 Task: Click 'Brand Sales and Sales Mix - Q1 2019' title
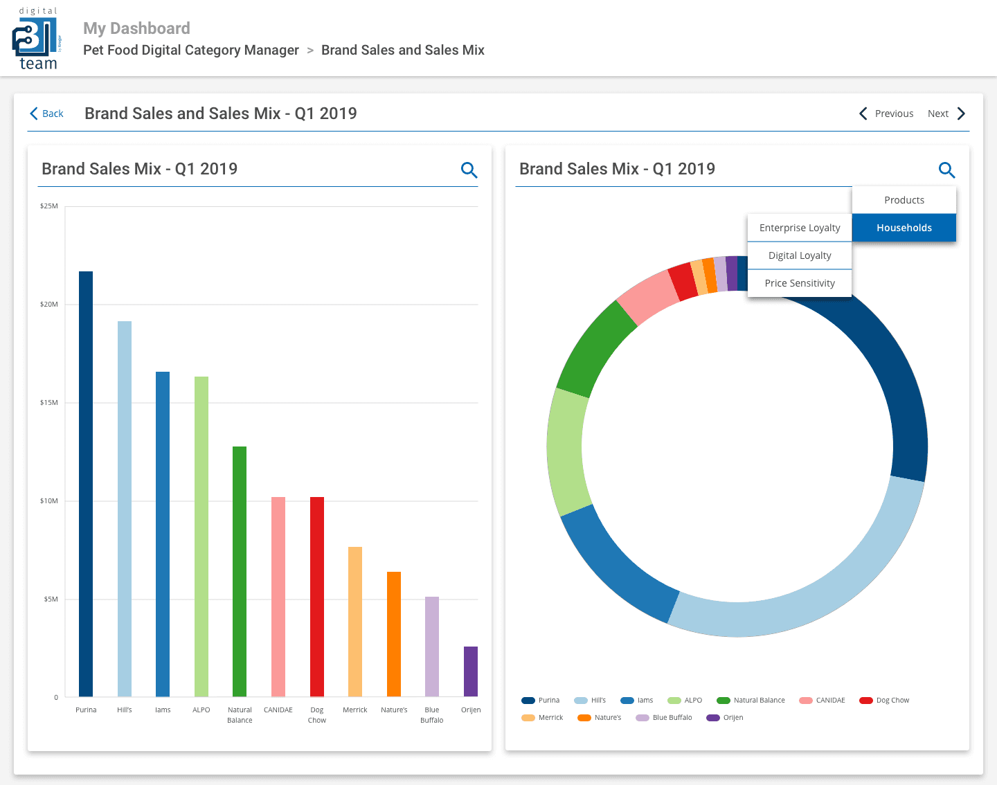221,114
